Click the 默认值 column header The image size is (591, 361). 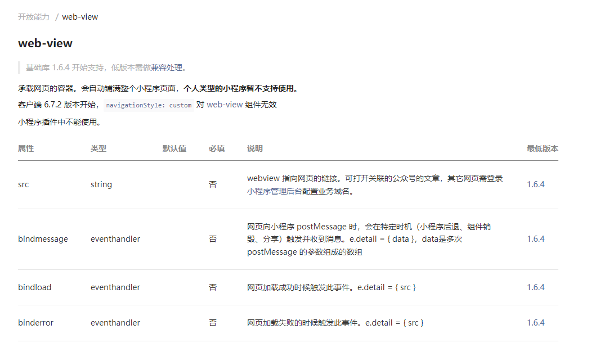[173, 148]
